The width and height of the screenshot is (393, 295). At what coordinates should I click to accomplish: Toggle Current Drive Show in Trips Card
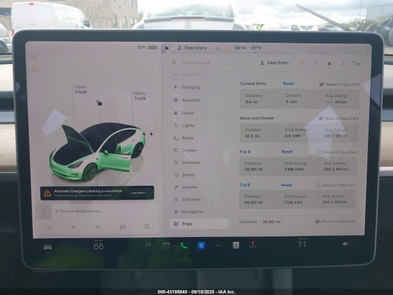tap(322, 84)
